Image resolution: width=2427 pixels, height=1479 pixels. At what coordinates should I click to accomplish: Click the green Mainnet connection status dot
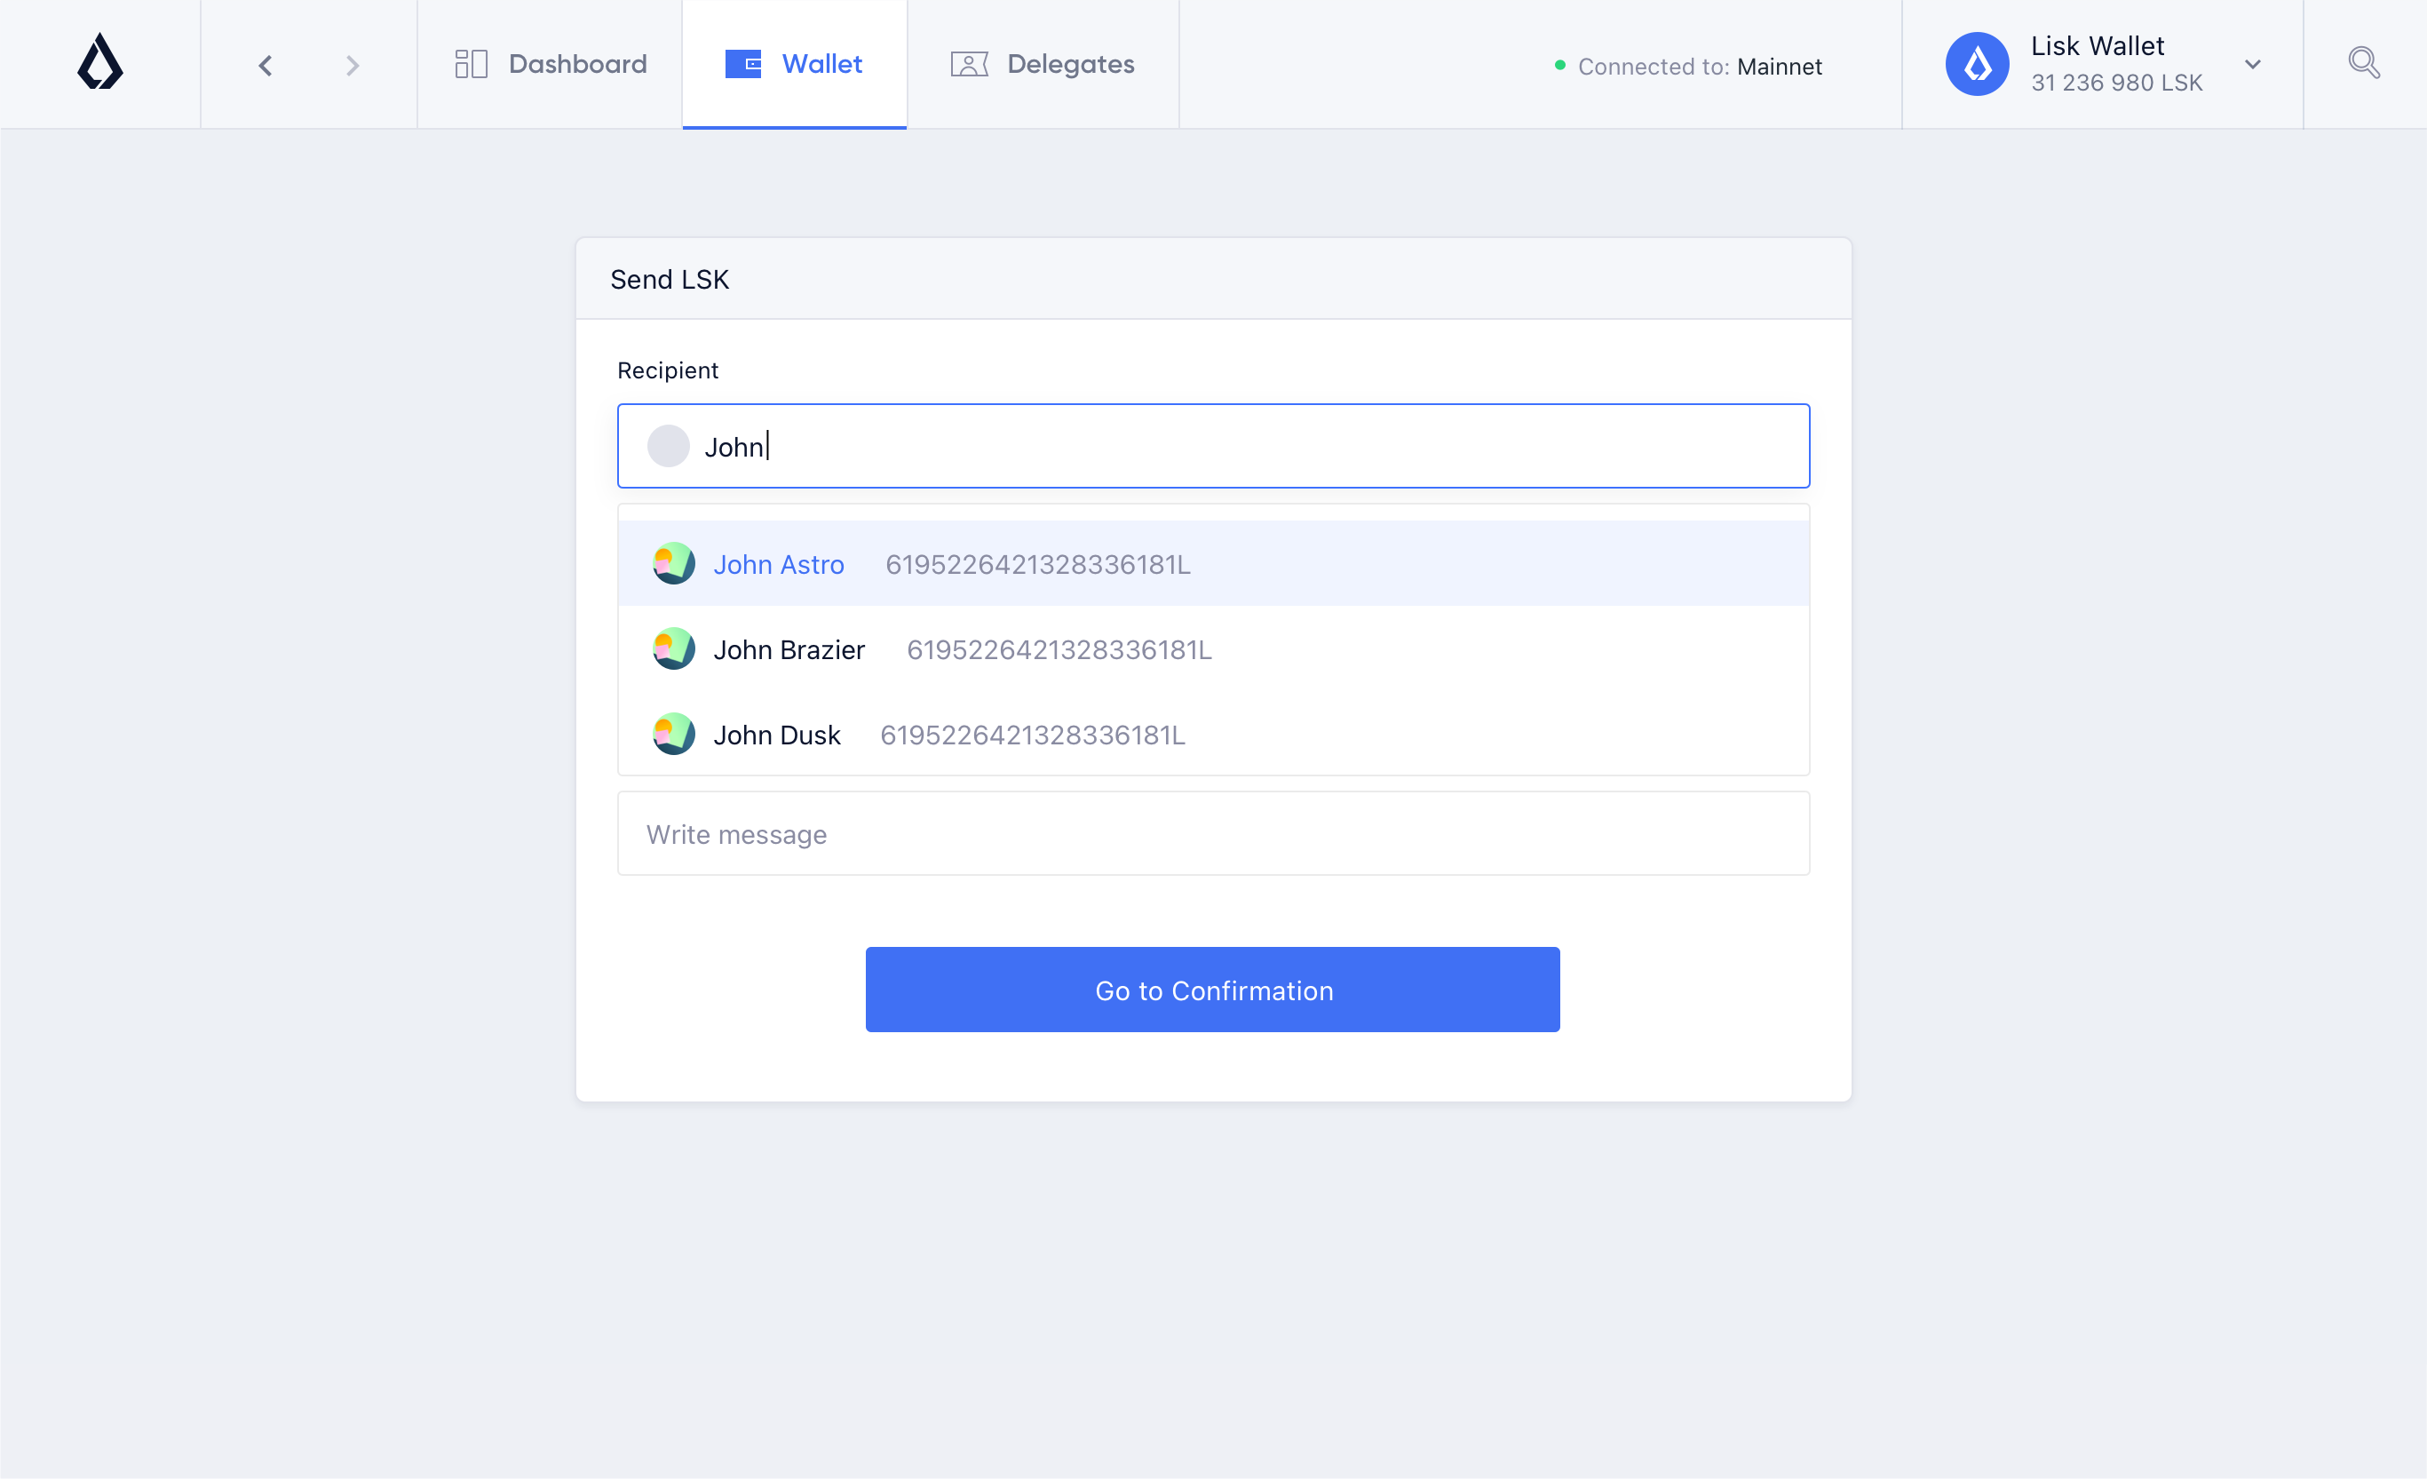tap(1560, 66)
